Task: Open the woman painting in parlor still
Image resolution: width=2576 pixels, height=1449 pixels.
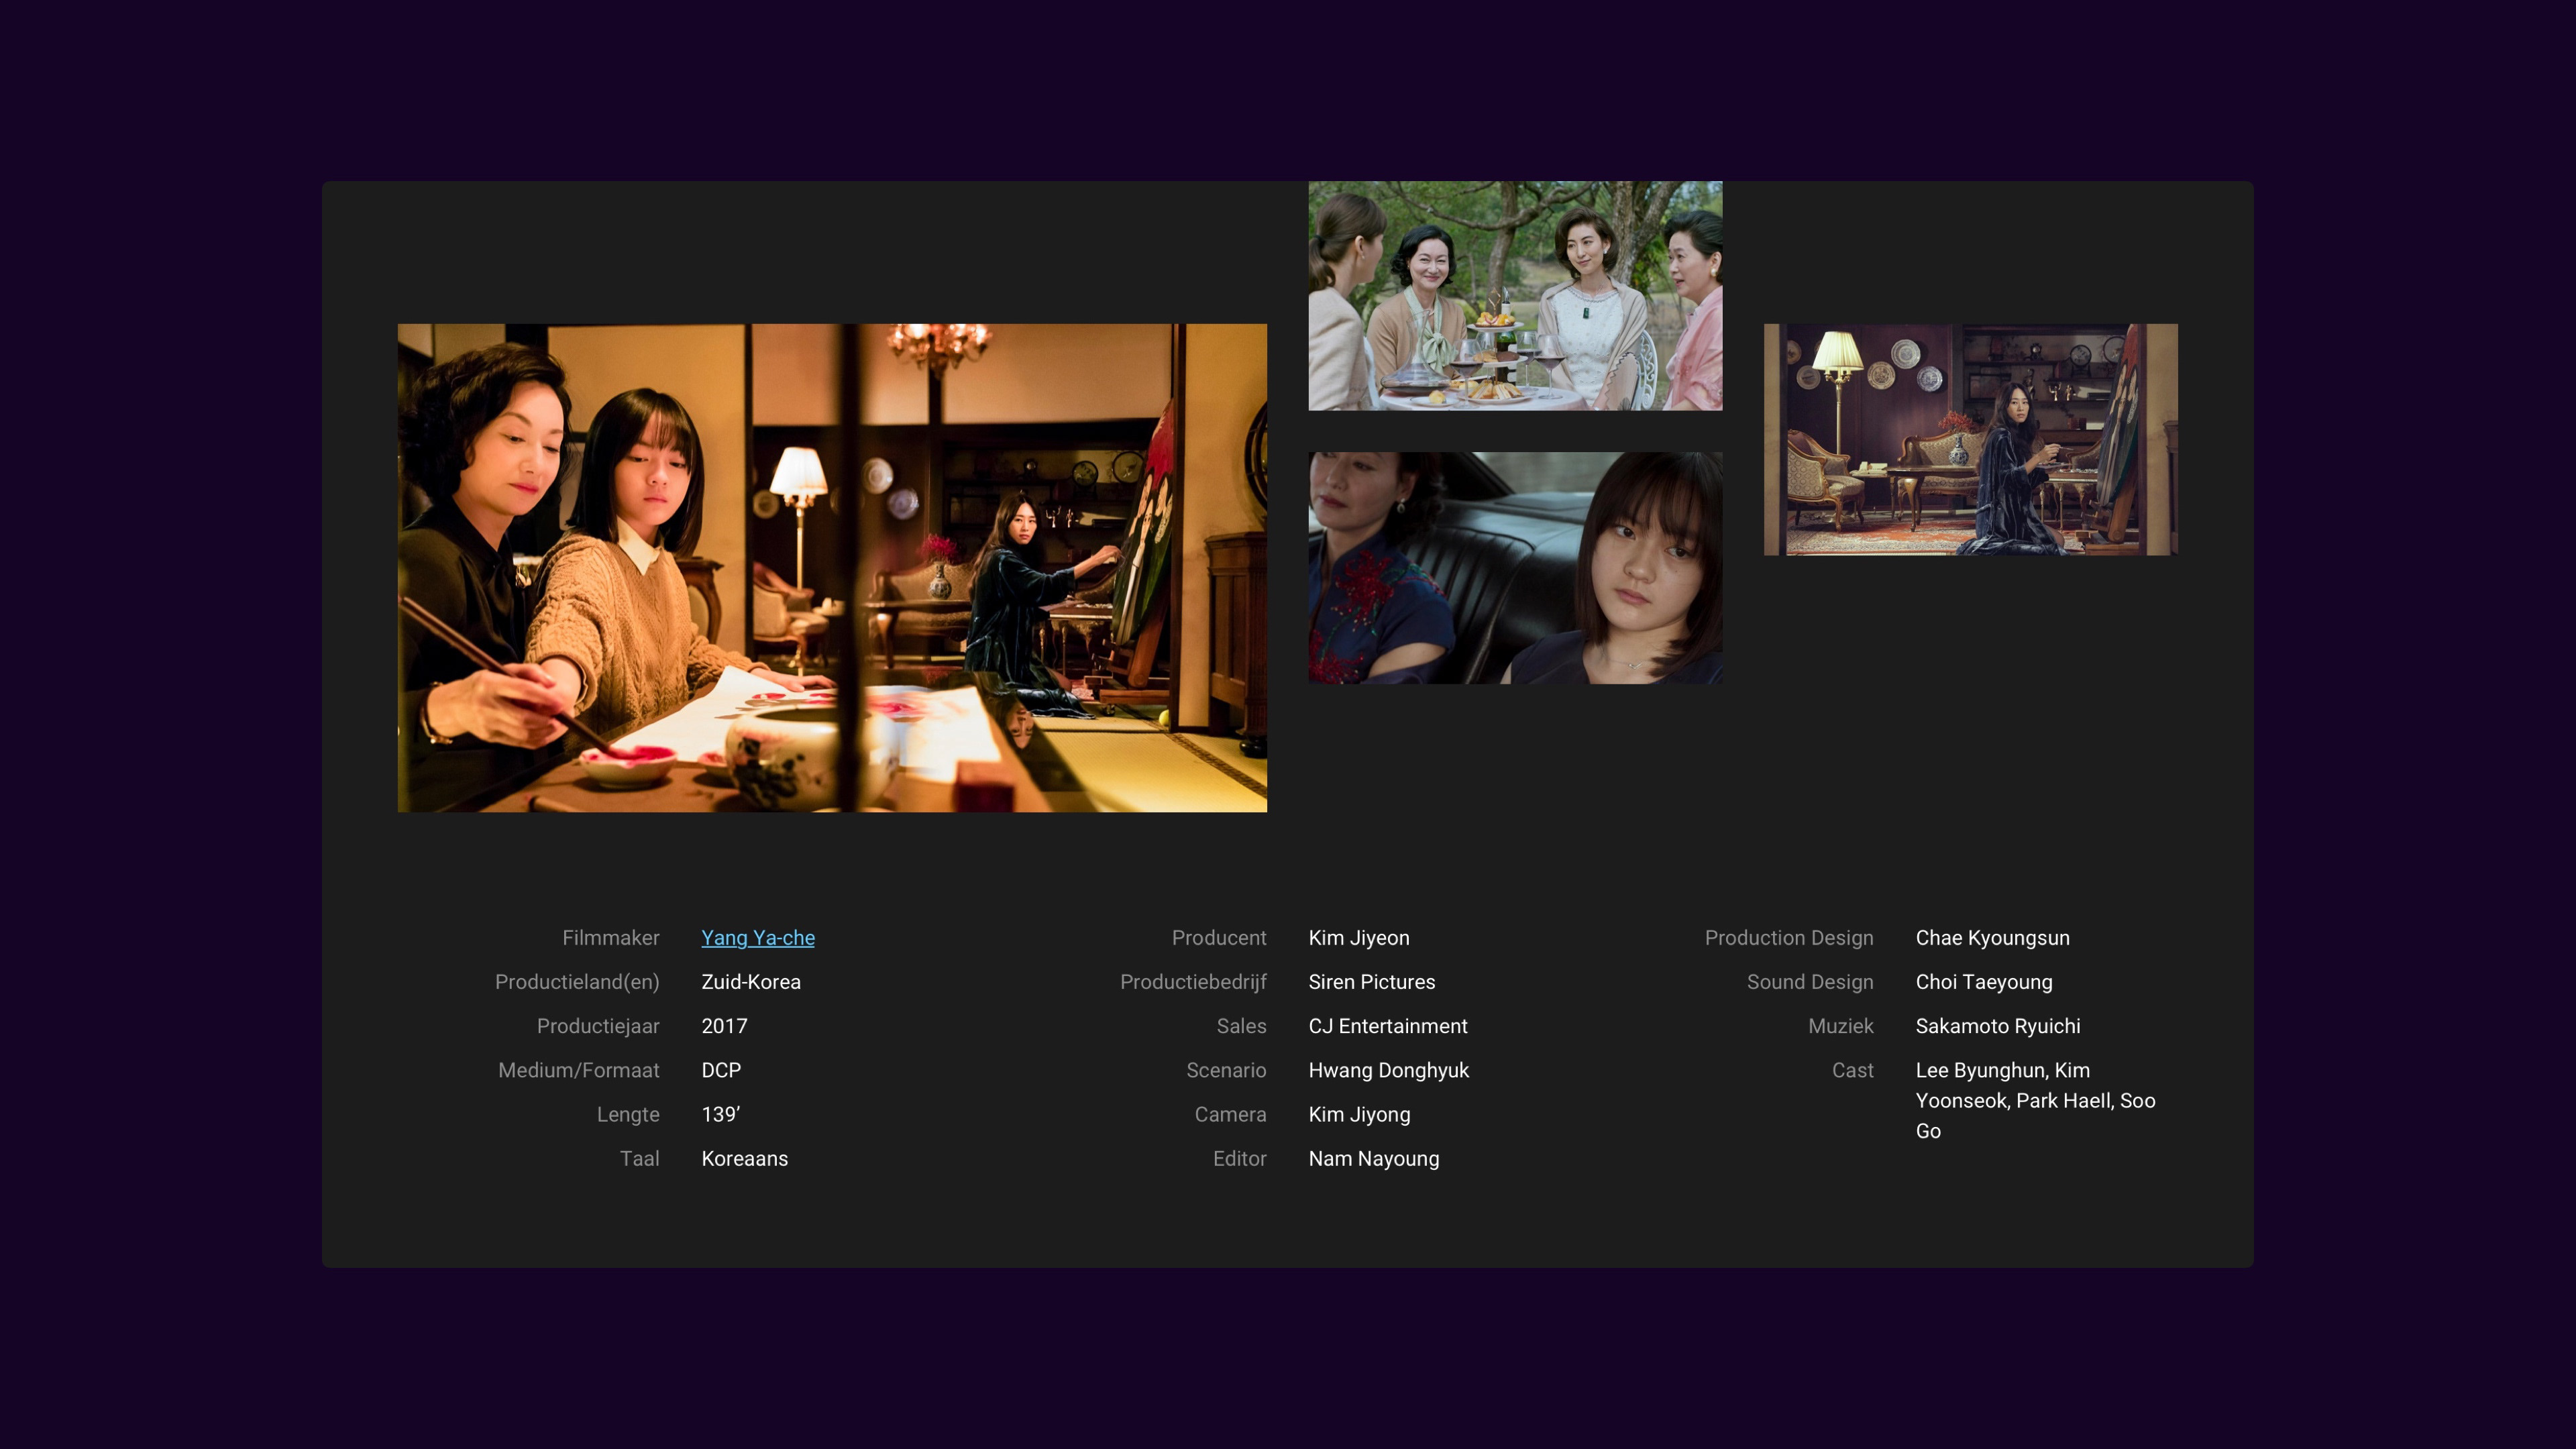Action: pyautogui.click(x=1970, y=439)
